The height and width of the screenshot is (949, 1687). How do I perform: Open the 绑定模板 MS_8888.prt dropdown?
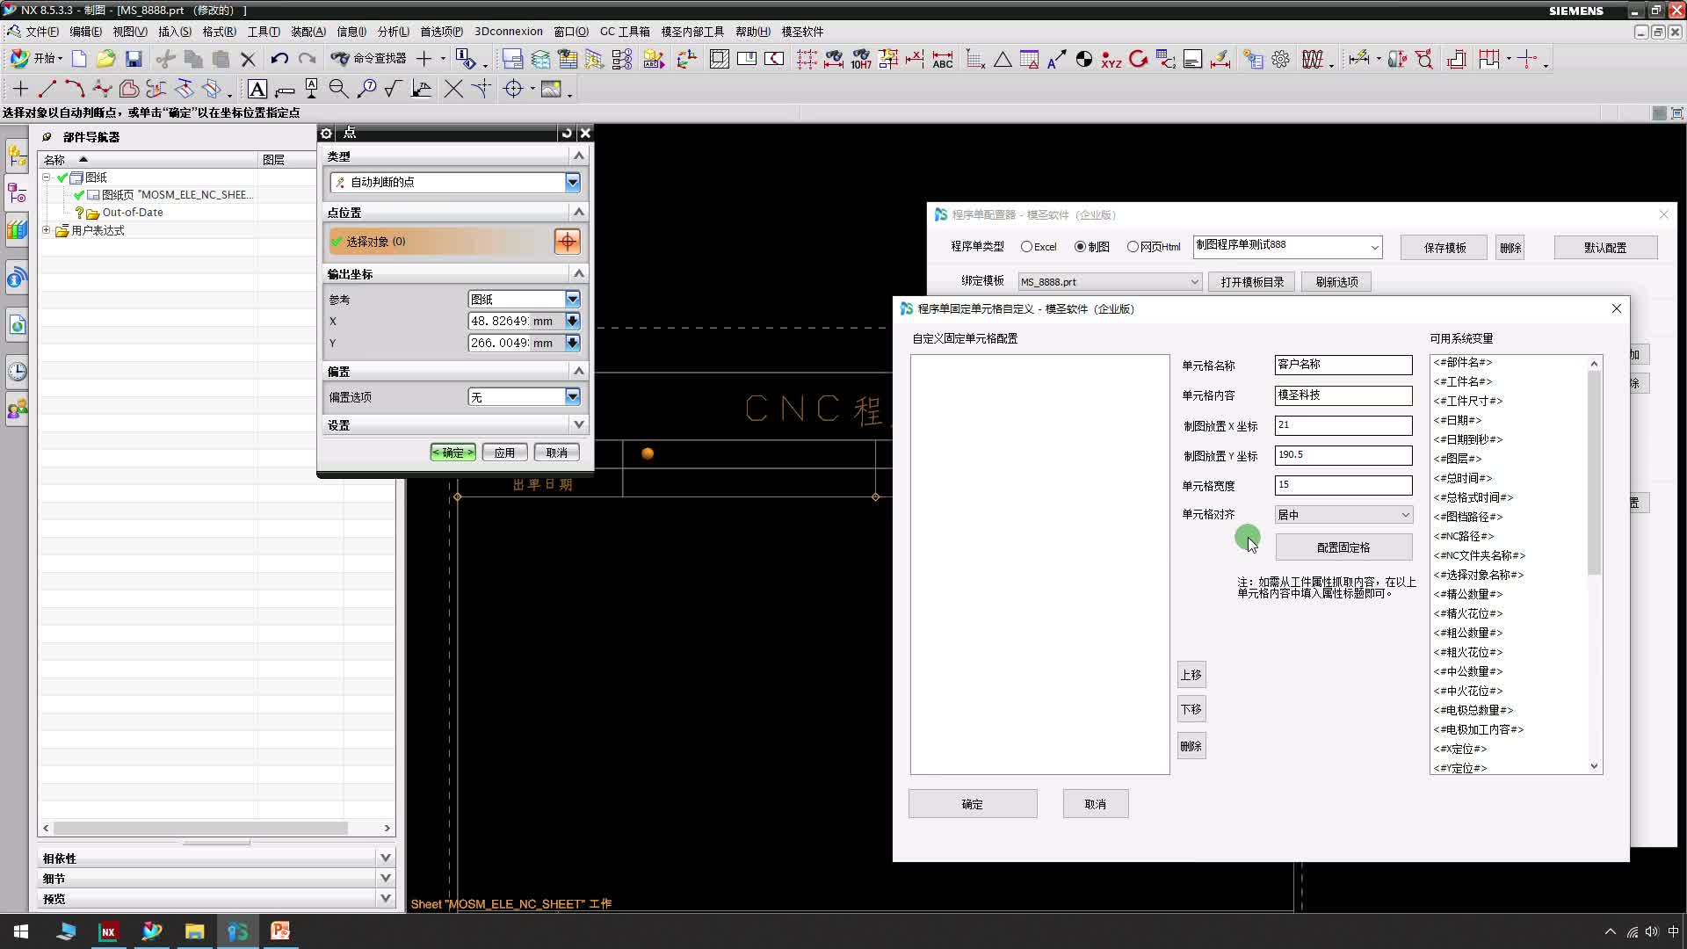click(x=1110, y=282)
